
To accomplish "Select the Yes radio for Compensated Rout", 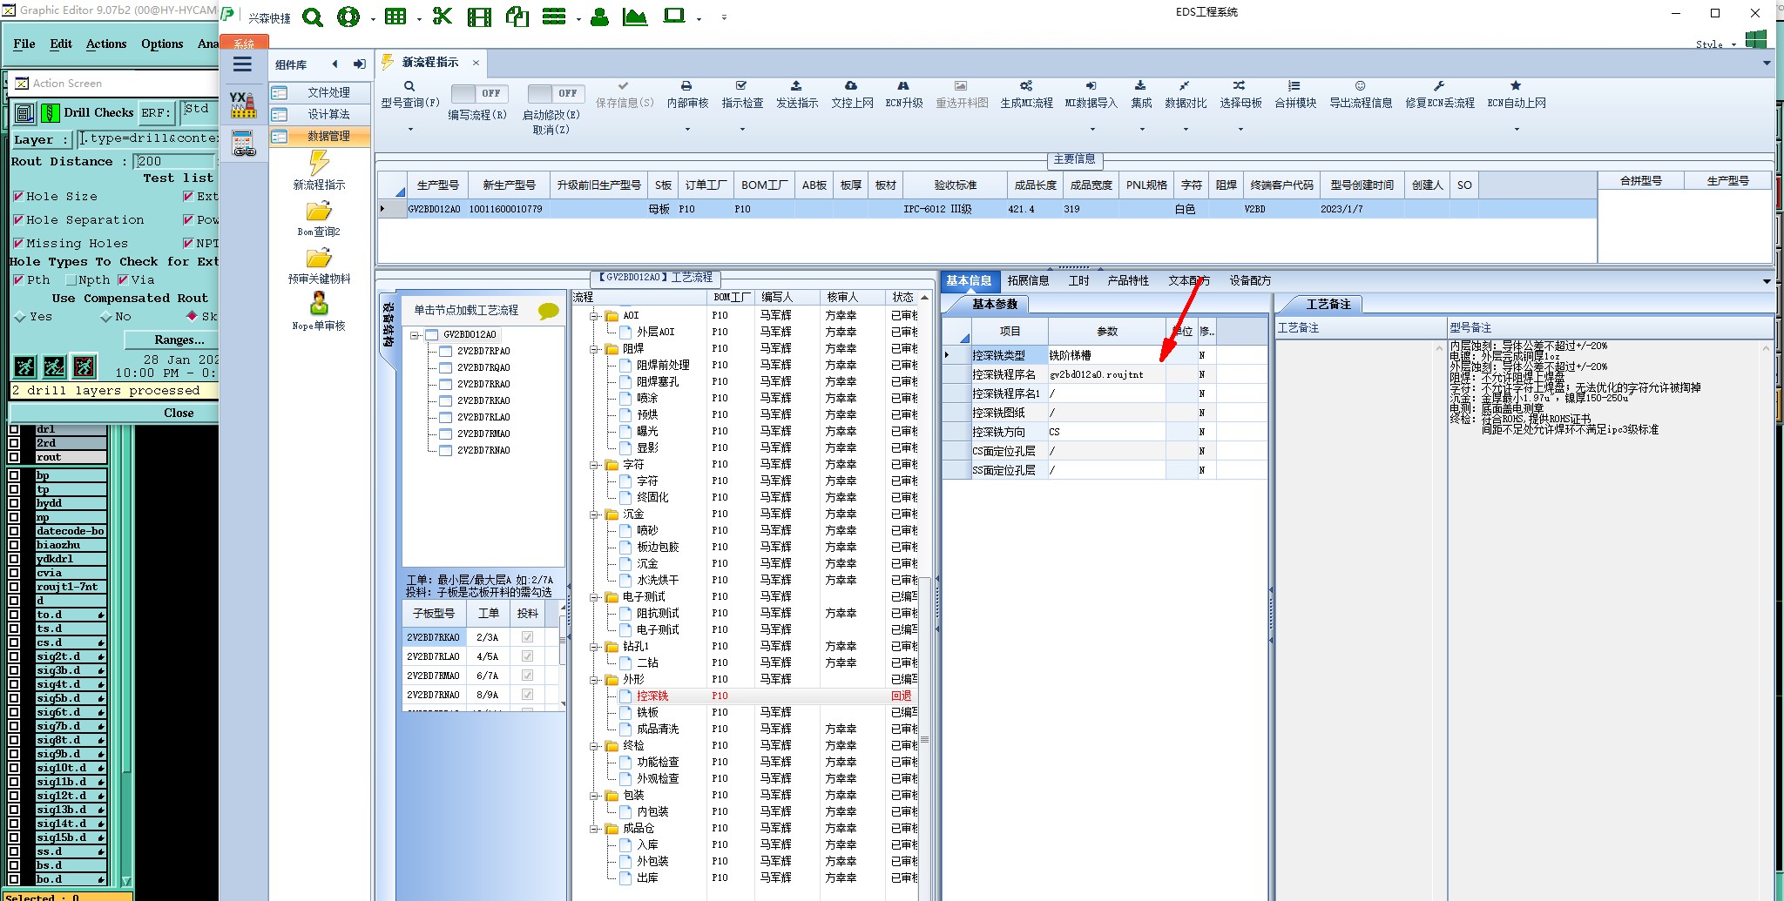I will [20, 317].
